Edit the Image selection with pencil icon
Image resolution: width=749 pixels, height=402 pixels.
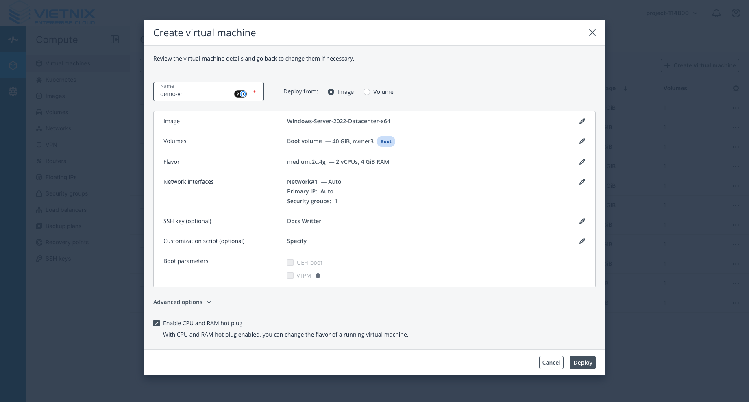(x=582, y=121)
